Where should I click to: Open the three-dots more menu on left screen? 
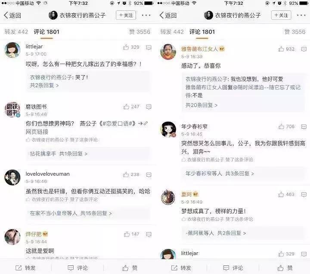pos(146,15)
